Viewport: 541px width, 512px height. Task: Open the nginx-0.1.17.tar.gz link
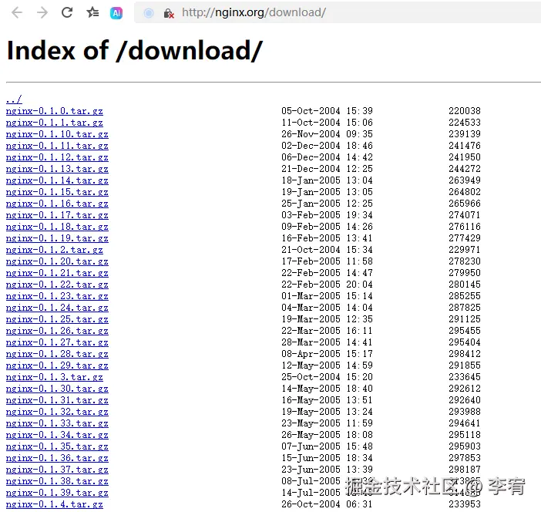57,215
